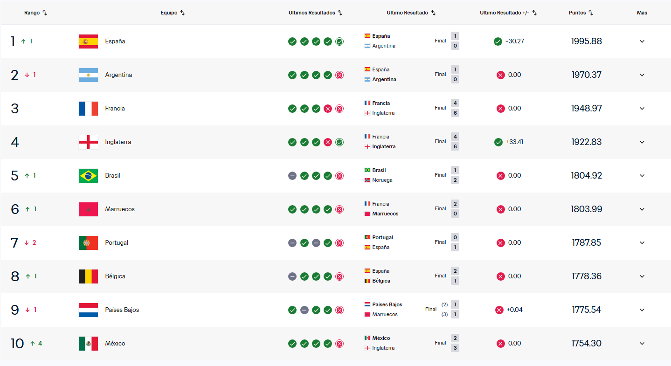The height and width of the screenshot is (366, 671).
Task: Click Brasil's first gray draw result icon
Action: (x=292, y=176)
